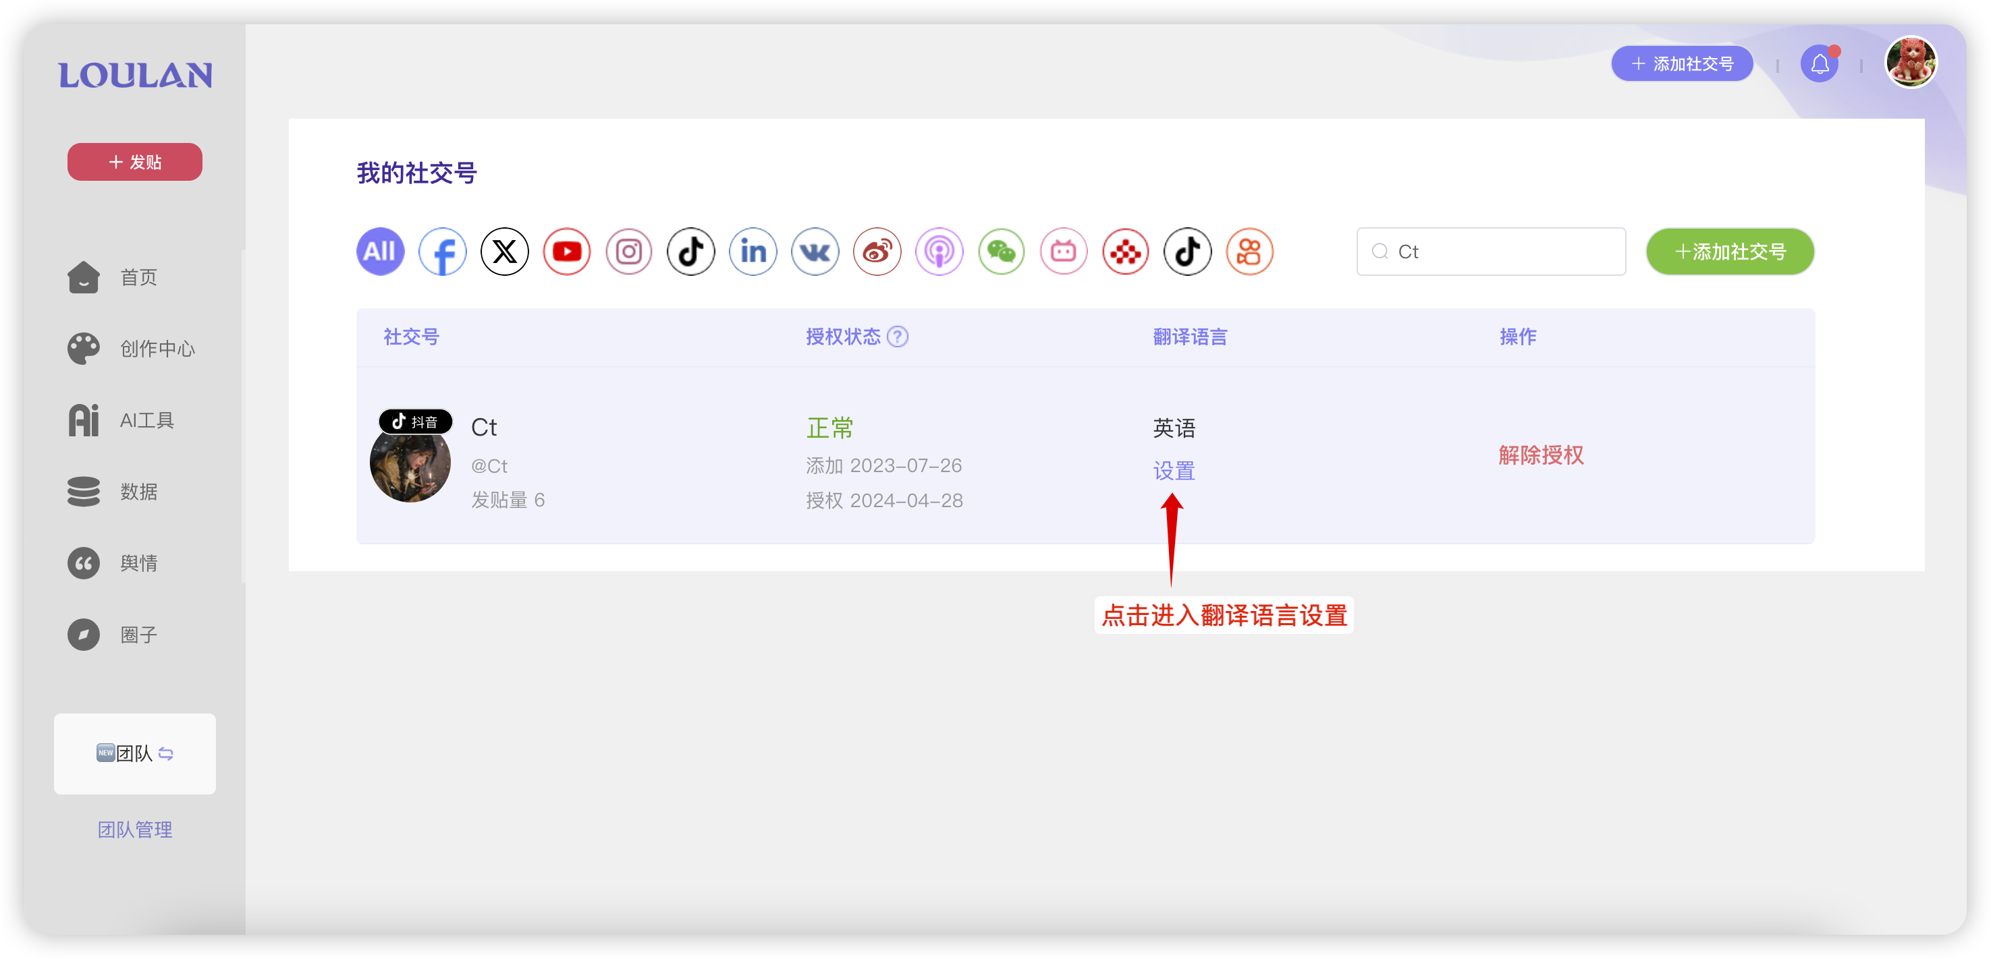Click the 英语 language text
Viewport: 1991px width, 959px height.
point(1174,428)
